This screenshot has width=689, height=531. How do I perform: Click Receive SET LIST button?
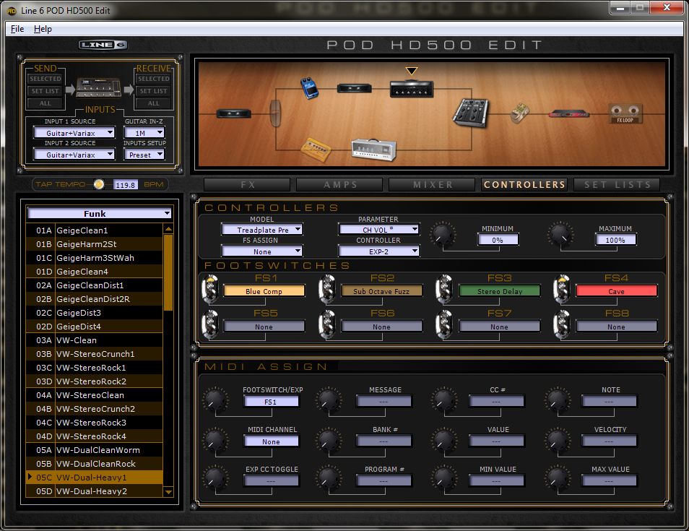pos(154,91)
